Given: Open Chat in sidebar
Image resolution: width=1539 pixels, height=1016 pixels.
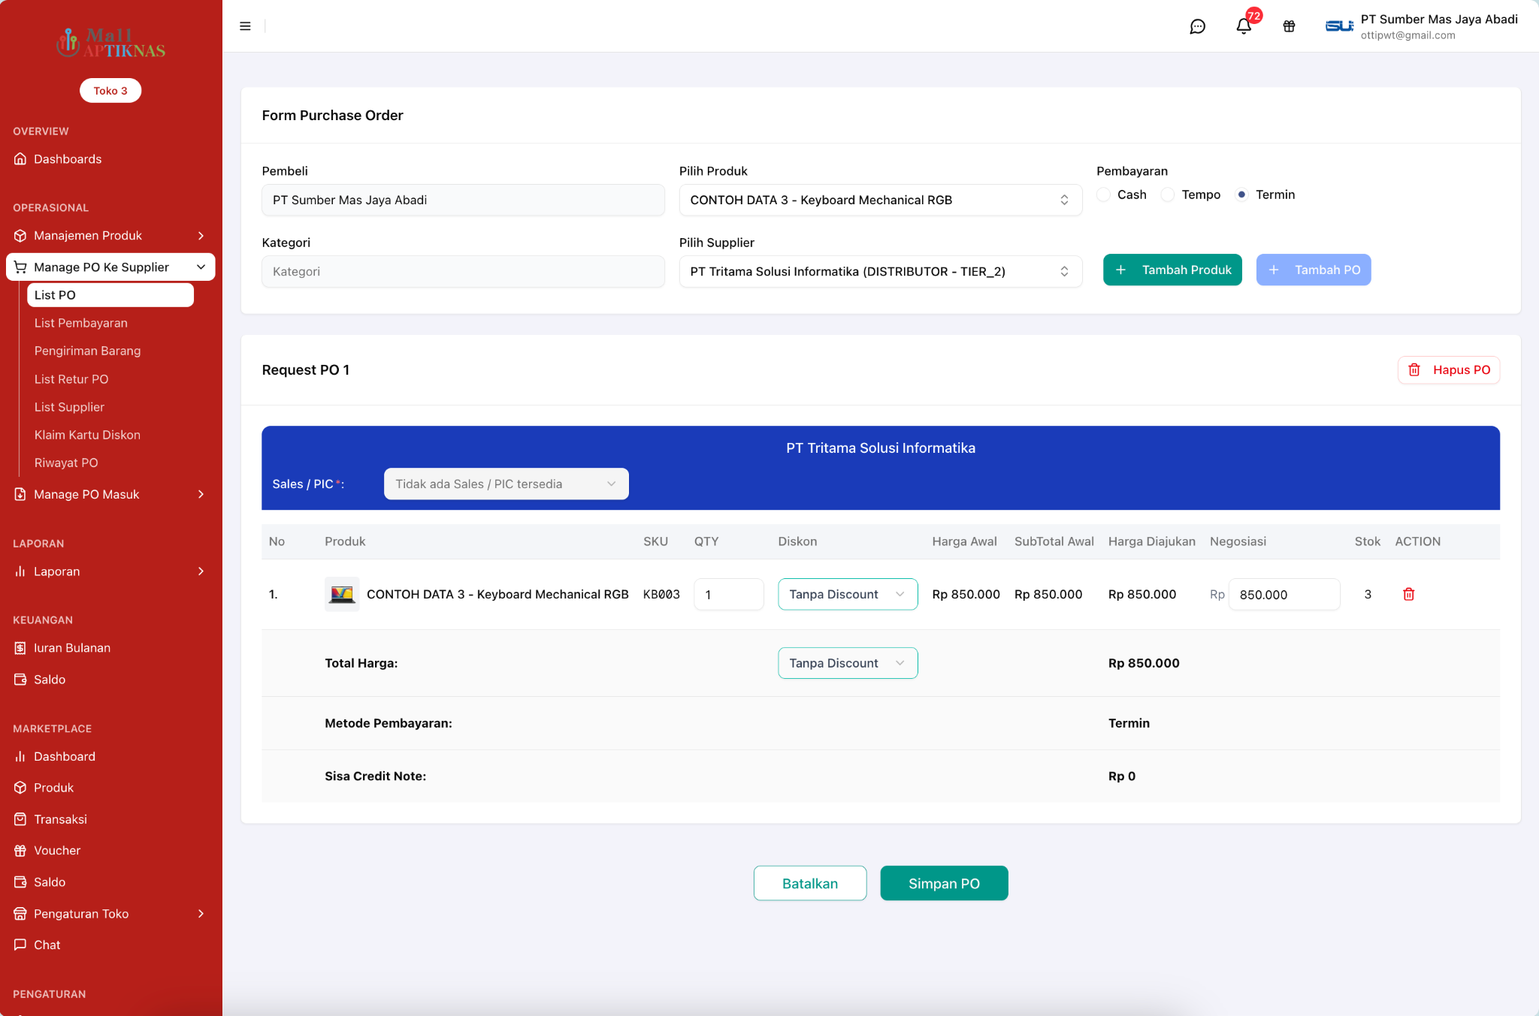Looking at the screenshot, I should pyautogui.click(x=110, y=945).
